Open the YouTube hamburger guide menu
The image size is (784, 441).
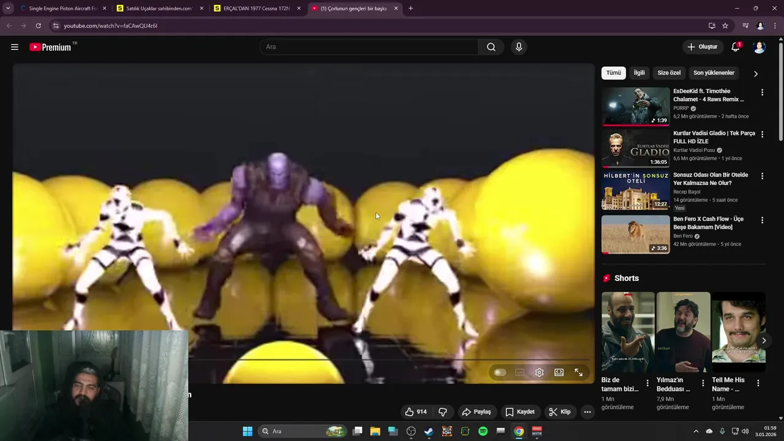15,47
